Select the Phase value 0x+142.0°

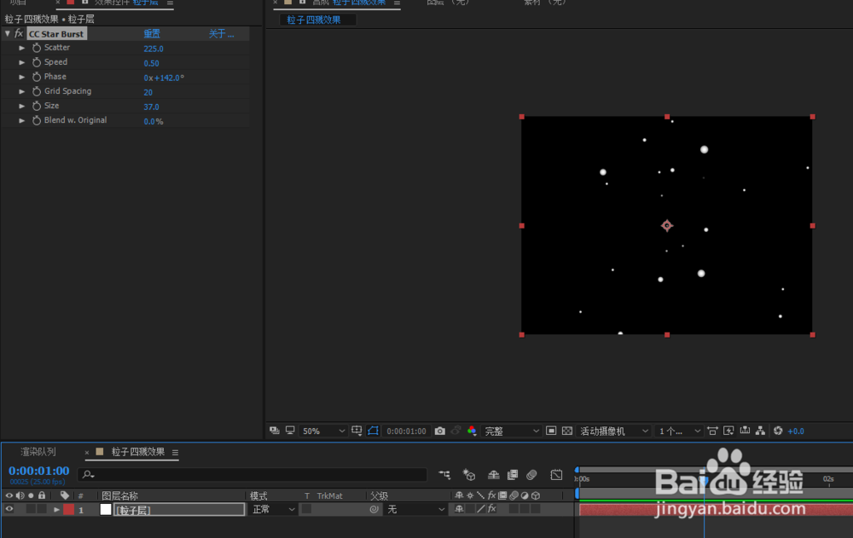point(164,78)
